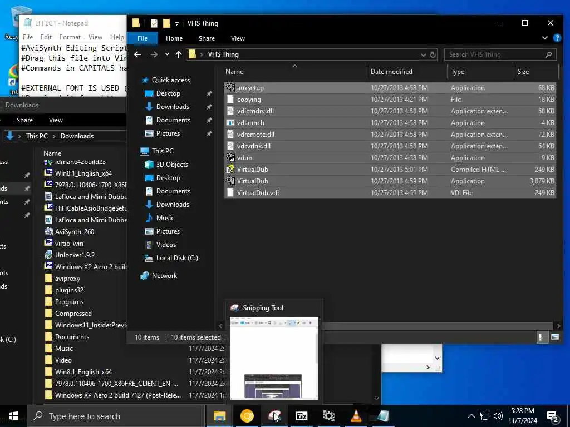Select VirtualDub.vdi file
This screenshot has height=427, width=570.
[x=390, y=193]
